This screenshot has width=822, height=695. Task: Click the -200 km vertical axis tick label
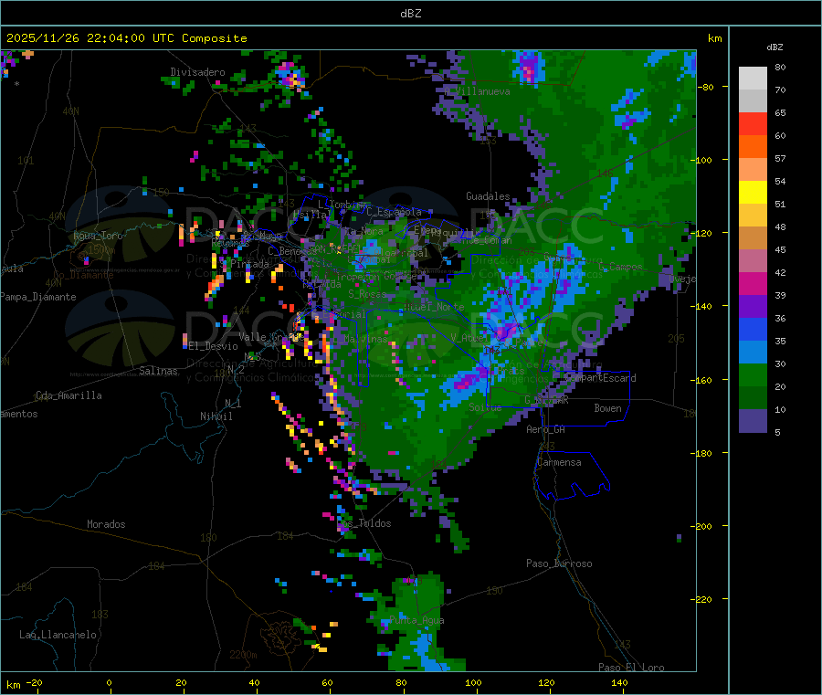click(703, 526)
